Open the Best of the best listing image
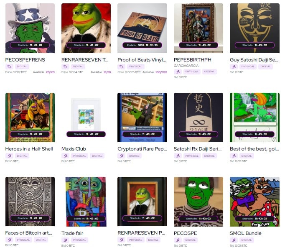285x250 pixels. (254, 117)
